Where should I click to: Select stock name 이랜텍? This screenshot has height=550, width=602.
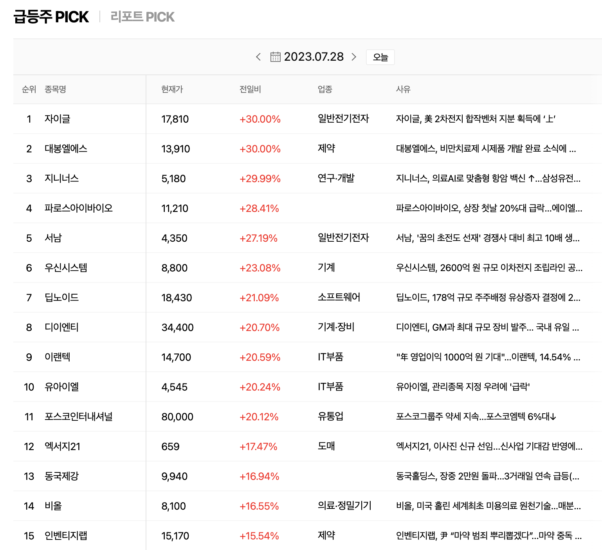[57, 357]
